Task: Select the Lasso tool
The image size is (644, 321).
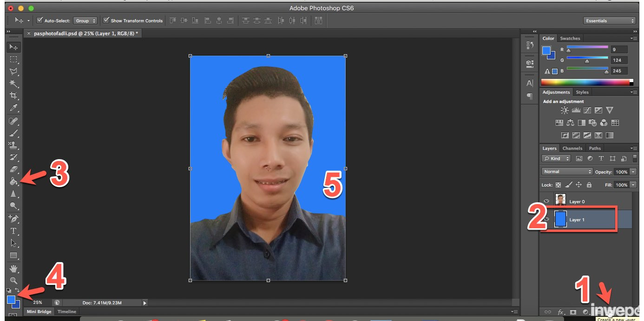Action: pos(13,71)
